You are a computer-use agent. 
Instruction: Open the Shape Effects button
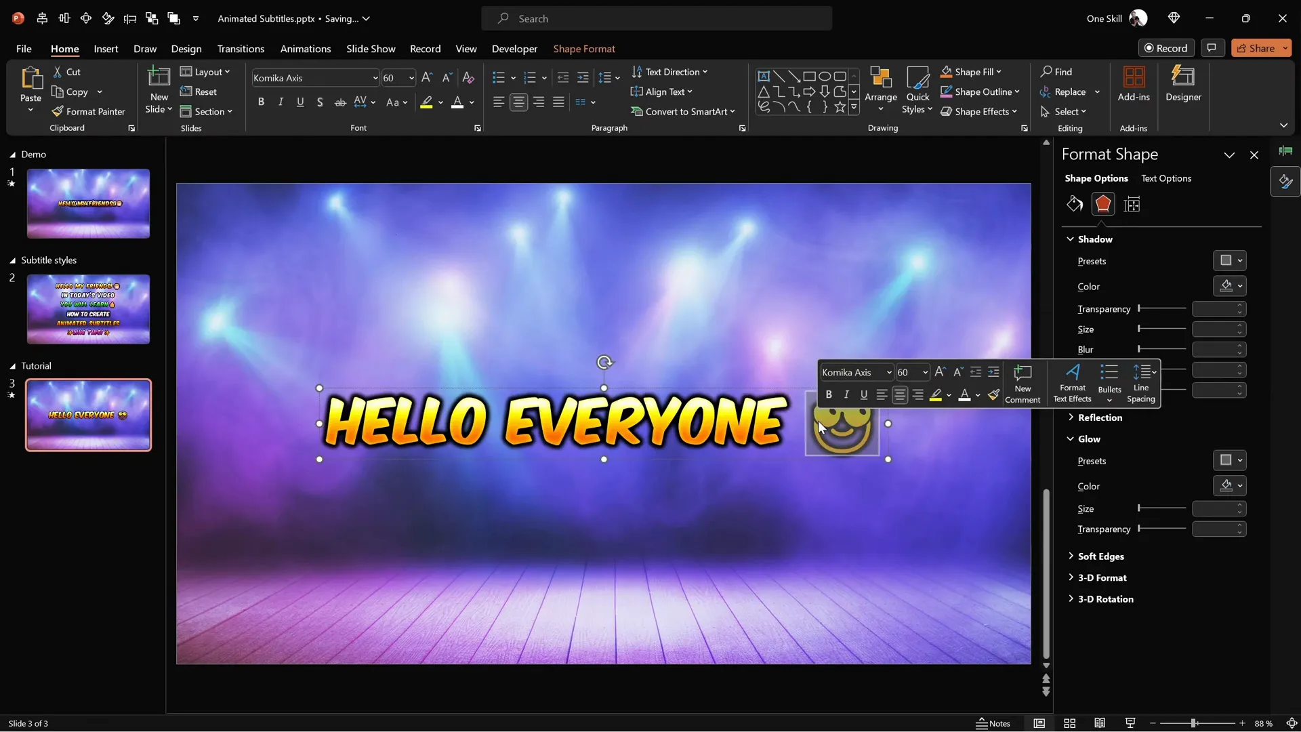tap(979, 111)
